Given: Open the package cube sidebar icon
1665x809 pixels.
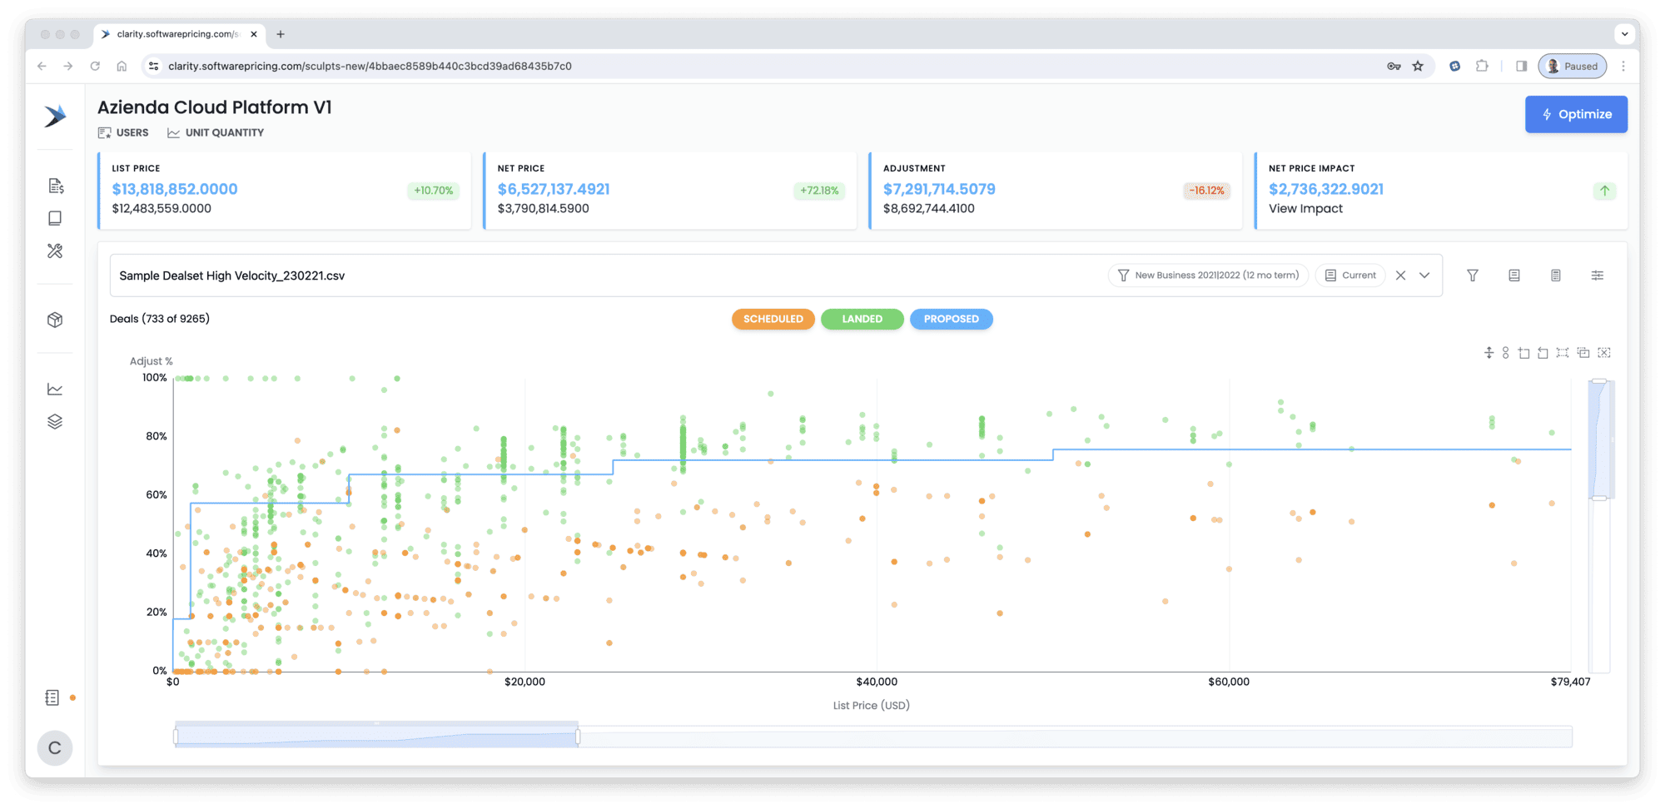Looking at the screenshot, I should 55,320.
